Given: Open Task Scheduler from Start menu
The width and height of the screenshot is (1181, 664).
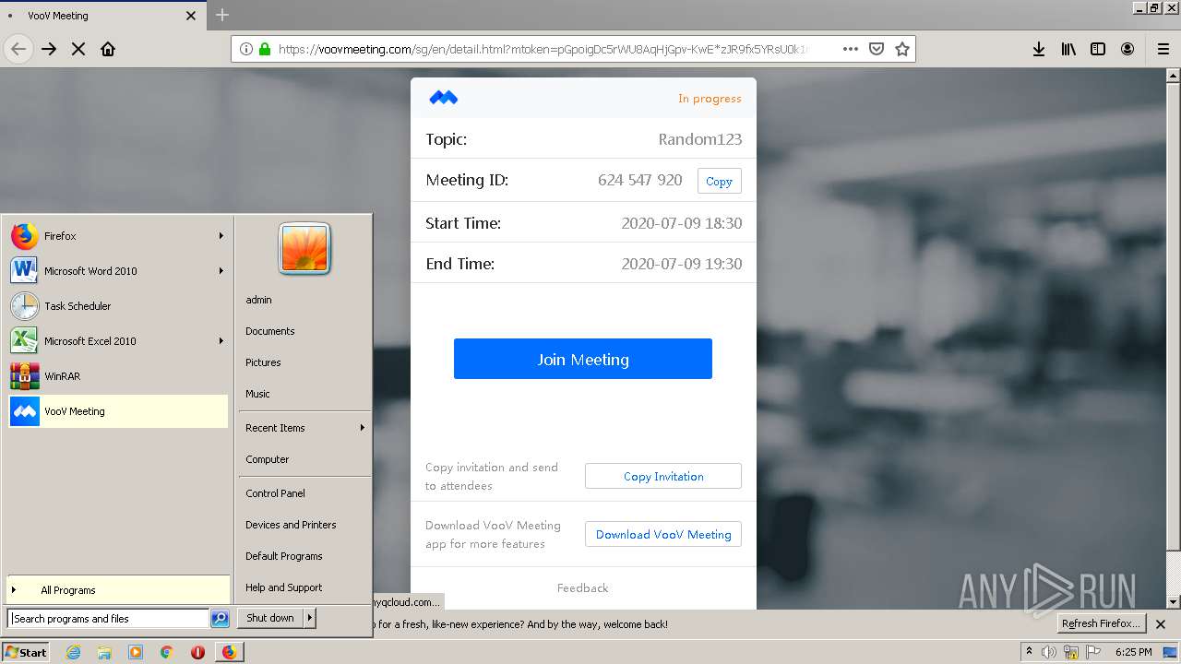Looking at the screenshot, I should (x=118, y=306).
